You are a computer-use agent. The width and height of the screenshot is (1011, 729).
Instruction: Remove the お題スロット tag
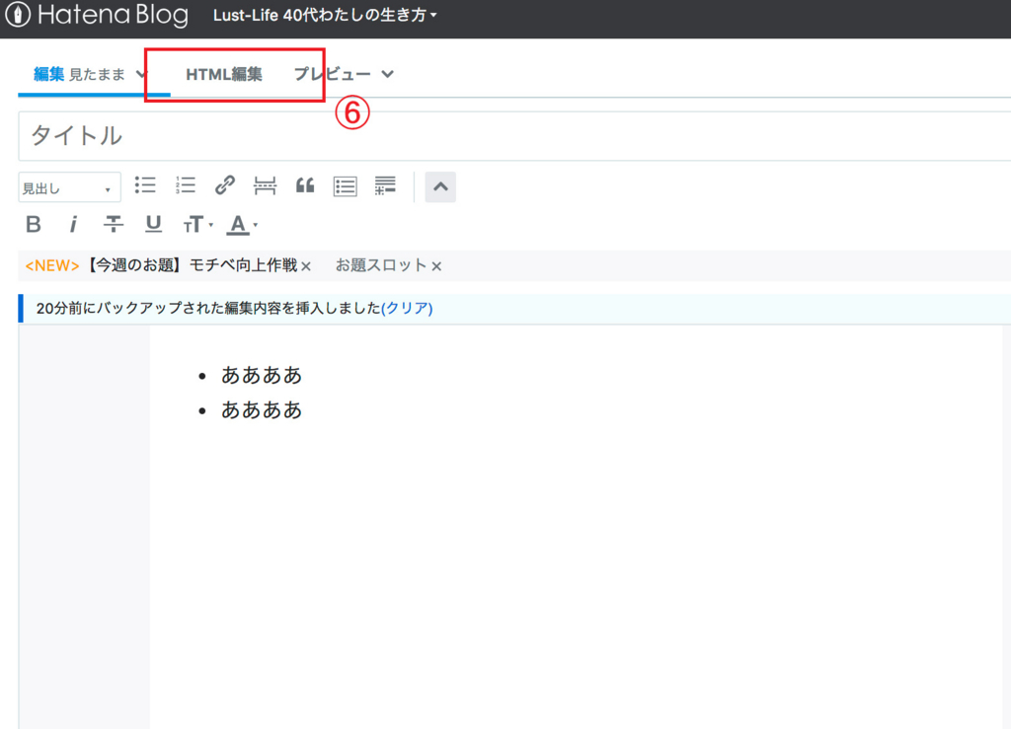(436, 264)
